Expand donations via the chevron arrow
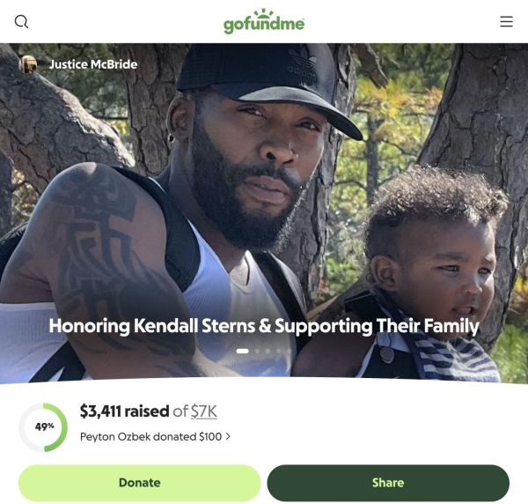 coord(228,436)
